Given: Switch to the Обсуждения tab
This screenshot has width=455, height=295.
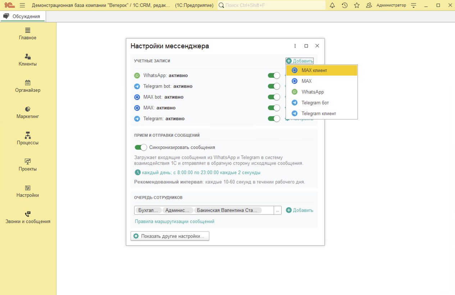Looking at the screenshot, I should click(23, 16).
